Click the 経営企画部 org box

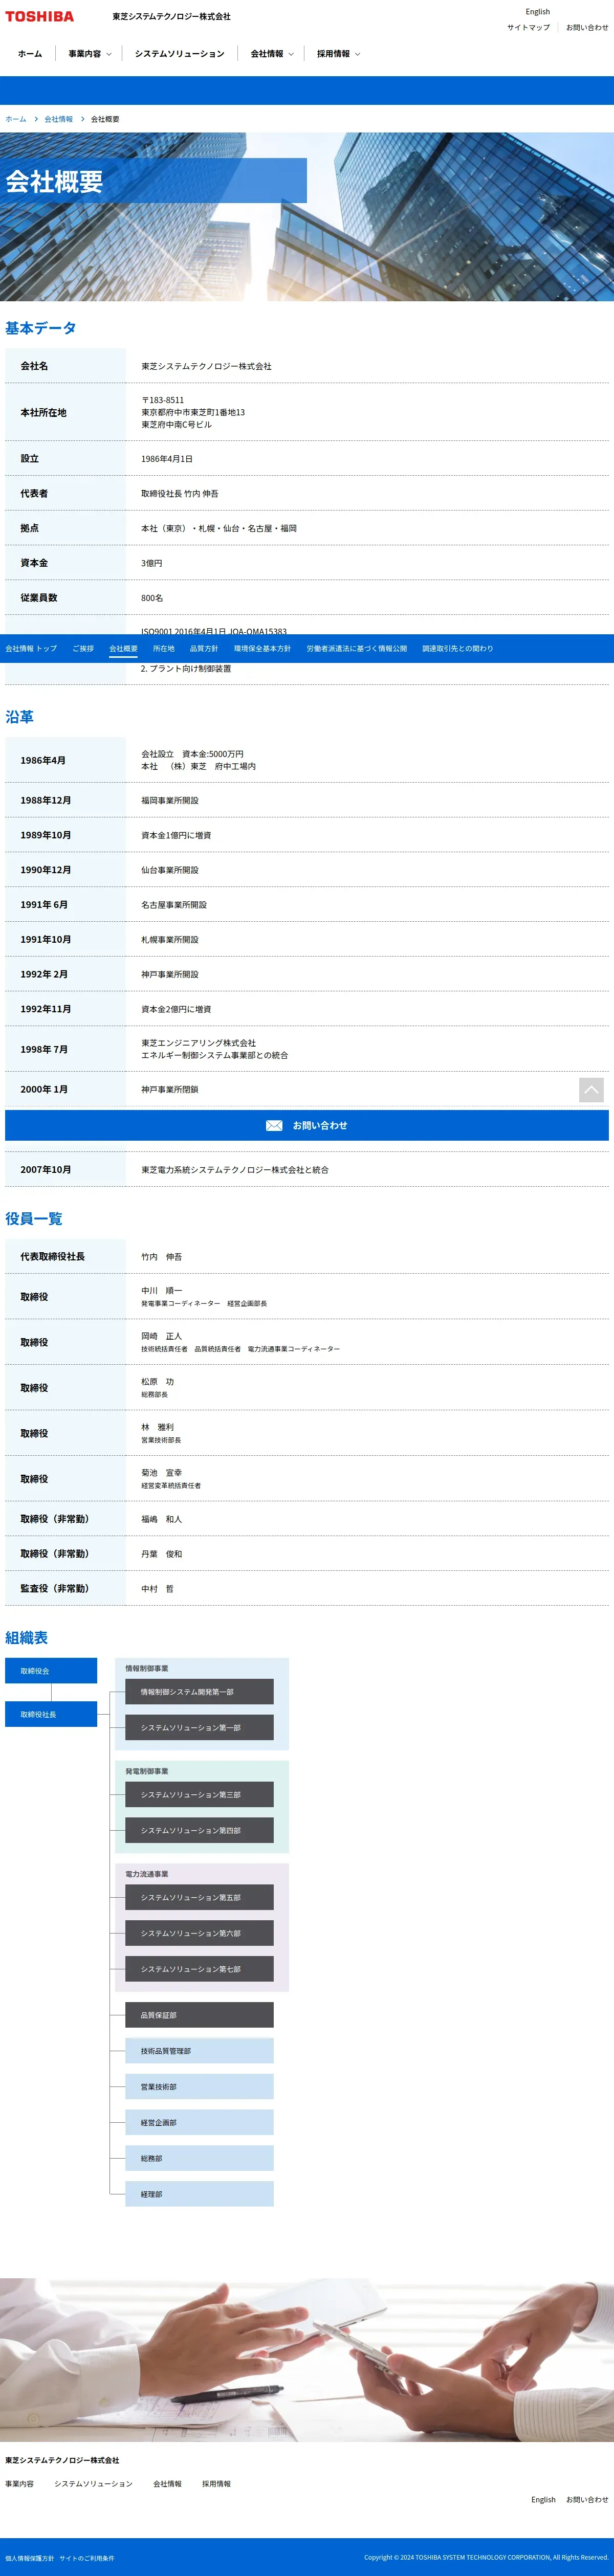pos(199,2122)
